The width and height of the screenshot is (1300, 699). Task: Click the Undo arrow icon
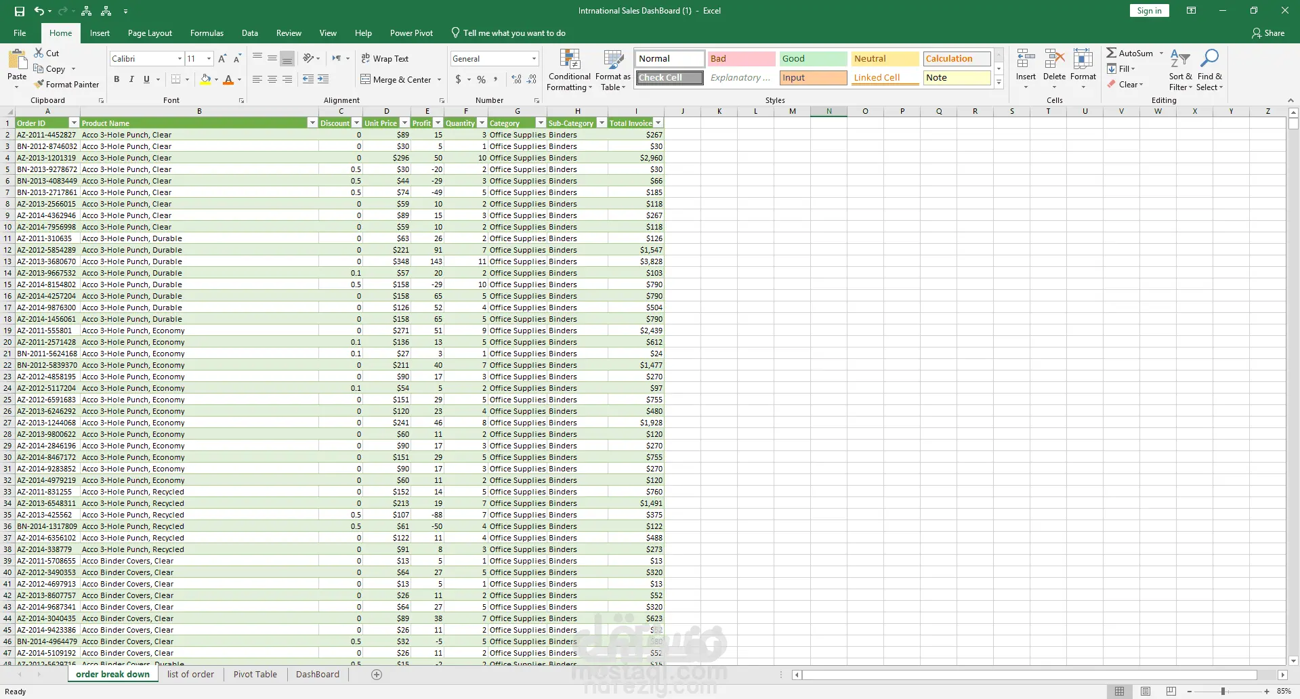tap(39, 11)
